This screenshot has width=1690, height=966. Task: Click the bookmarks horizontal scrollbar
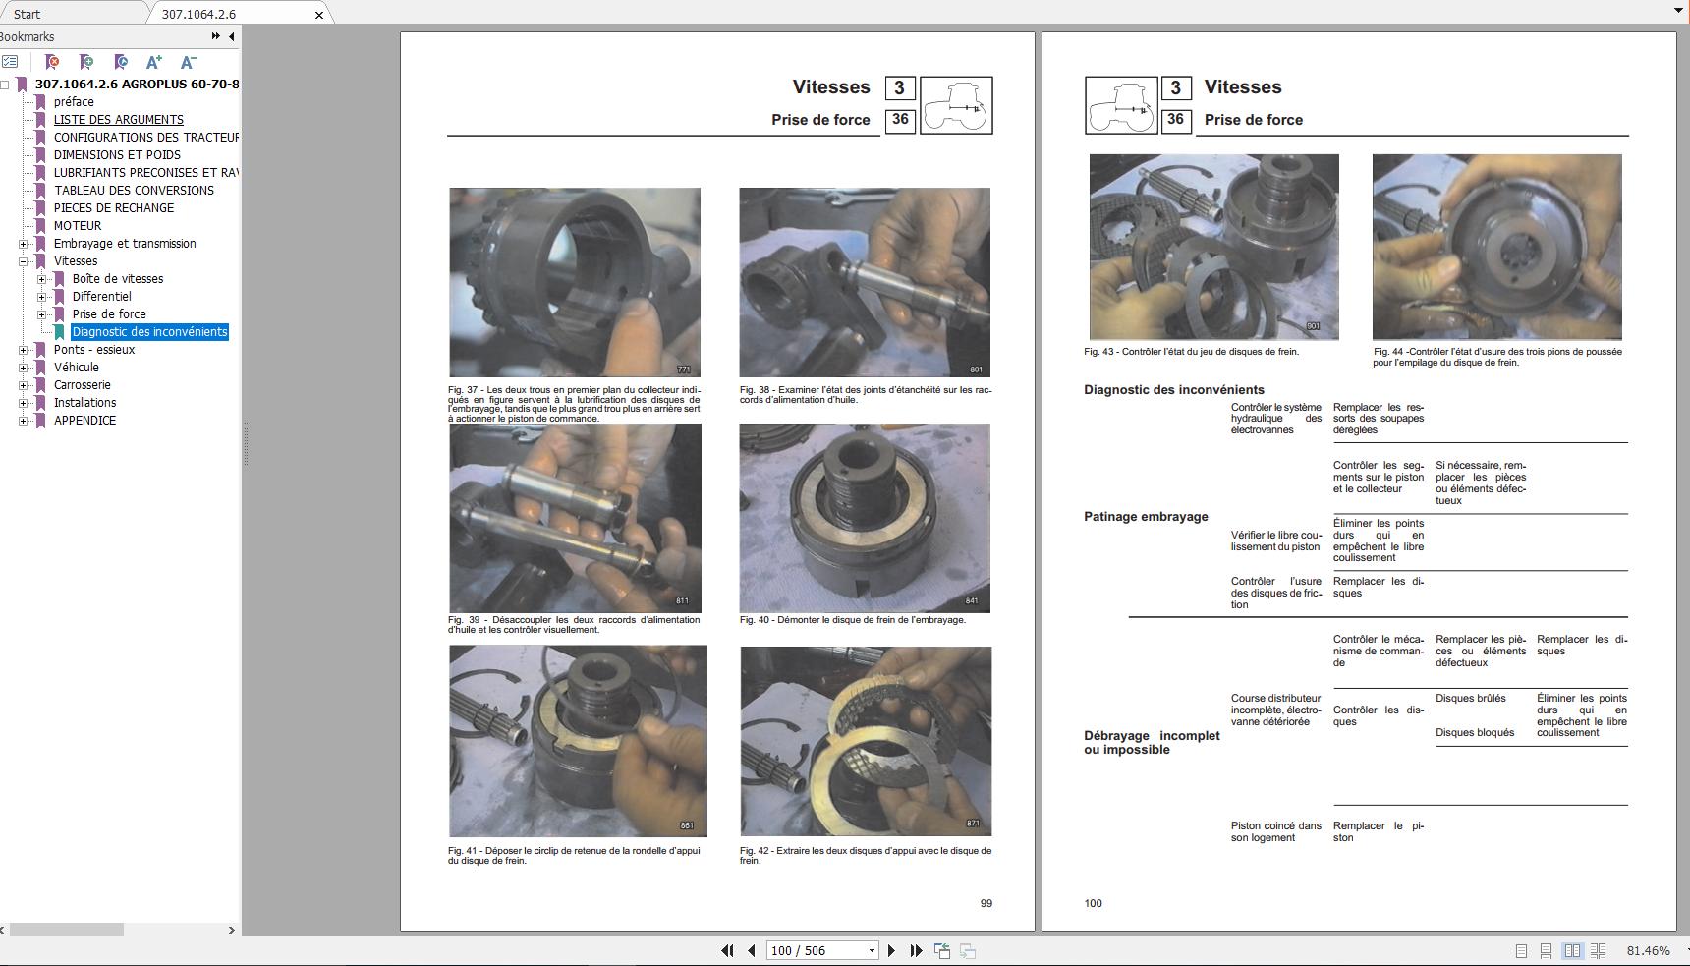(x=67, y=929)
